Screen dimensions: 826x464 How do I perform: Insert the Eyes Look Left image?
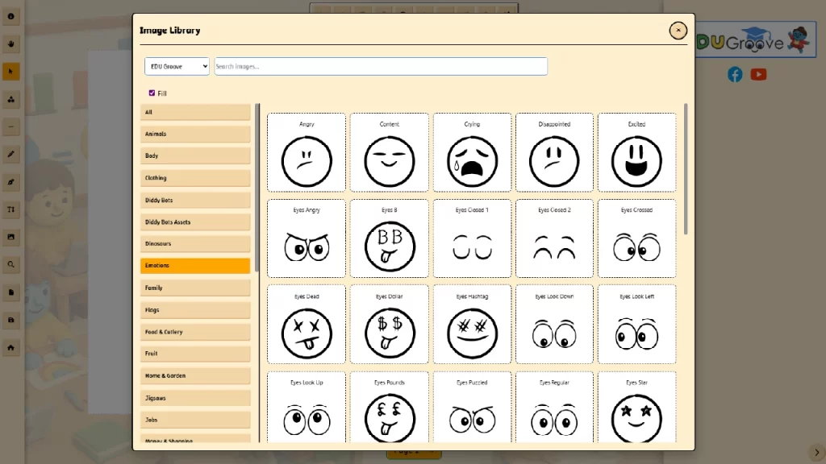[637, 325]
